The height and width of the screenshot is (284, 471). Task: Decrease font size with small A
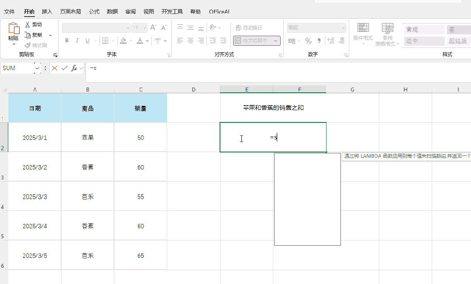pyautogui.click(x=164, y=27)
